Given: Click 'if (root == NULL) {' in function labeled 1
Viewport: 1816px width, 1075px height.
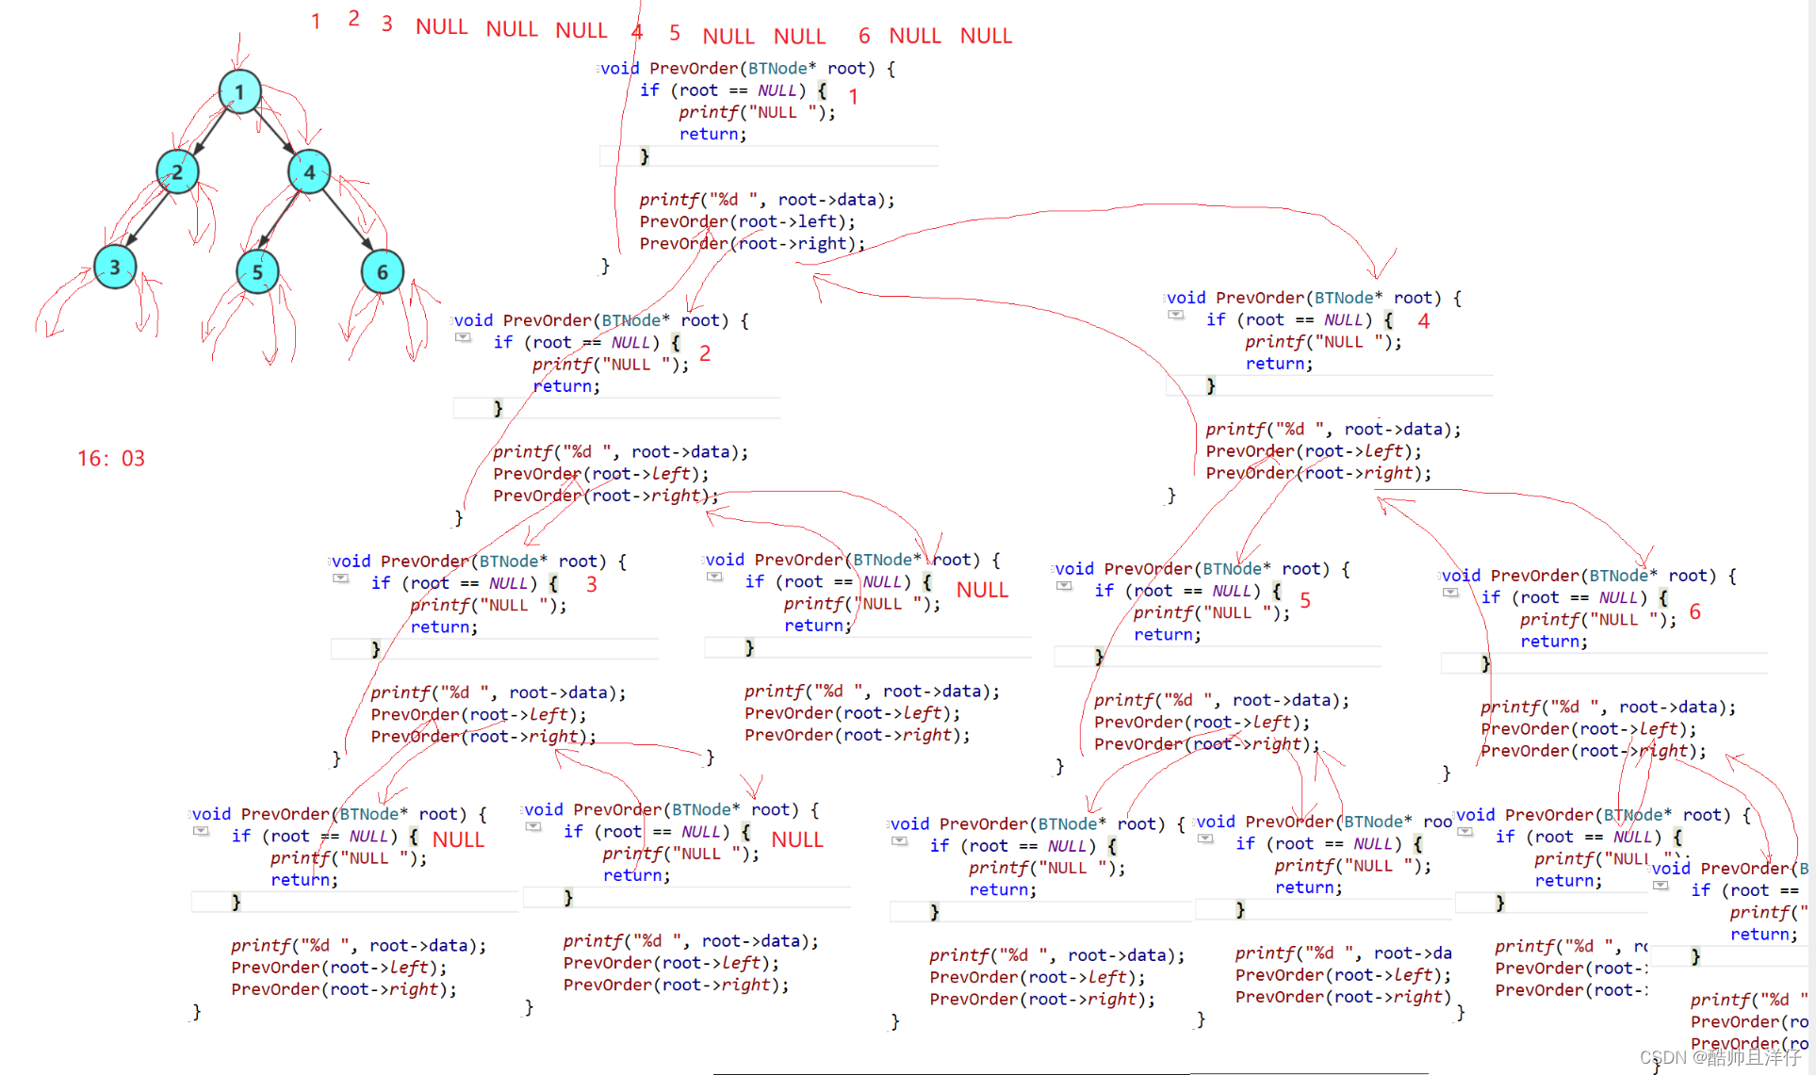Looking at the screenshot, I should pyautogui.click(x=733, y=90).
